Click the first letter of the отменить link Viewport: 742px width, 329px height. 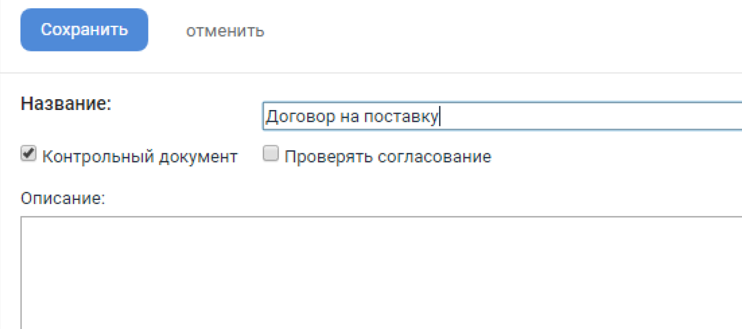(190, 31)
